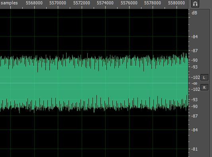
Task: Click the -∞ center mark on the dB scale
Action: click(194, 83)
